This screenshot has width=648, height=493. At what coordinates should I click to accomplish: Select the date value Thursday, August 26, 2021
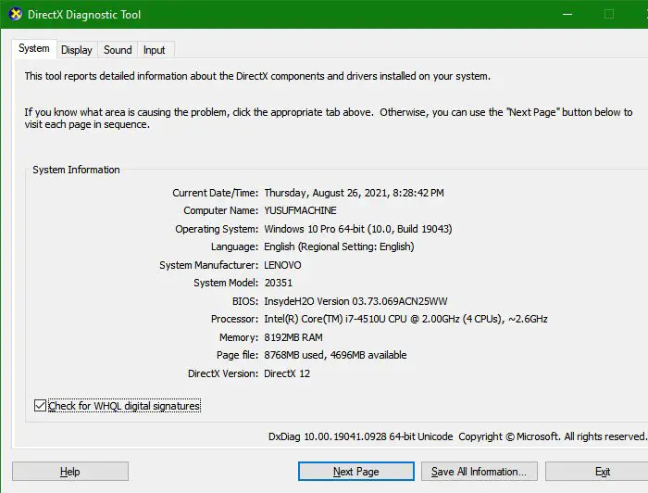(x=355, y=193)
